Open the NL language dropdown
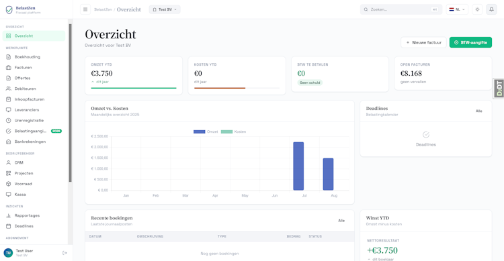The height and width of the screenshot is (261, 504). coord(457,9)
